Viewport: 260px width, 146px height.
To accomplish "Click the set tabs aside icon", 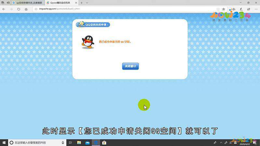I will [x=8, y=3].
